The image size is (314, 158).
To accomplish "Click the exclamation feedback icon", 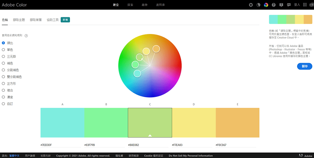I will (x=281, y=5).
